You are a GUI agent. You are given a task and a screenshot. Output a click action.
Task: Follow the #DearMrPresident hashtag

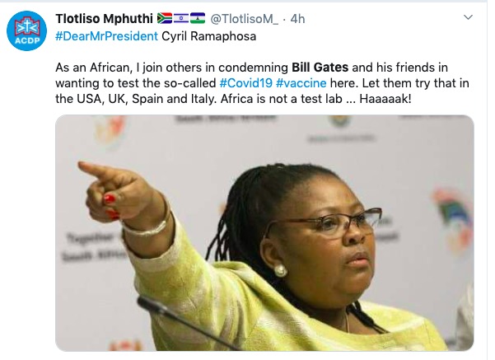[x=106, y=36]
